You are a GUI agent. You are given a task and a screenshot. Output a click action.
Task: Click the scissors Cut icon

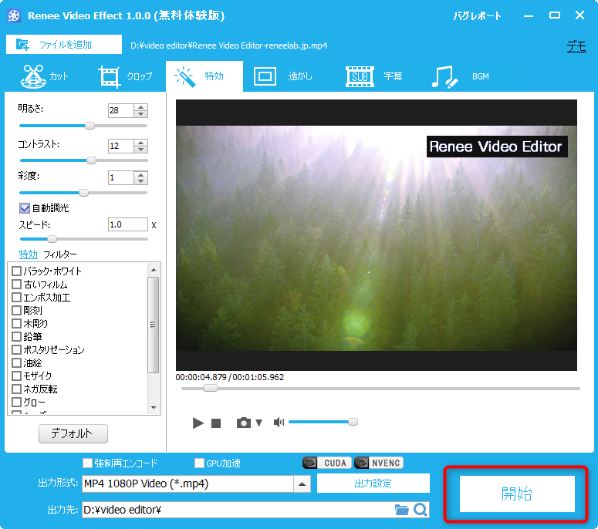33,76
